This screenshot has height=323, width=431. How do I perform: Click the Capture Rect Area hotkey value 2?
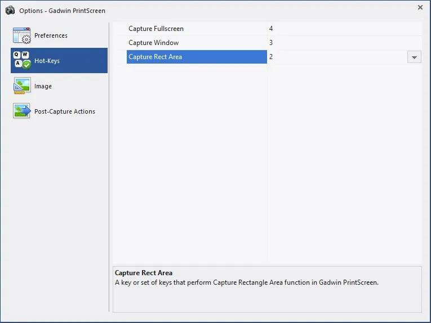click(x=271, y=57)
